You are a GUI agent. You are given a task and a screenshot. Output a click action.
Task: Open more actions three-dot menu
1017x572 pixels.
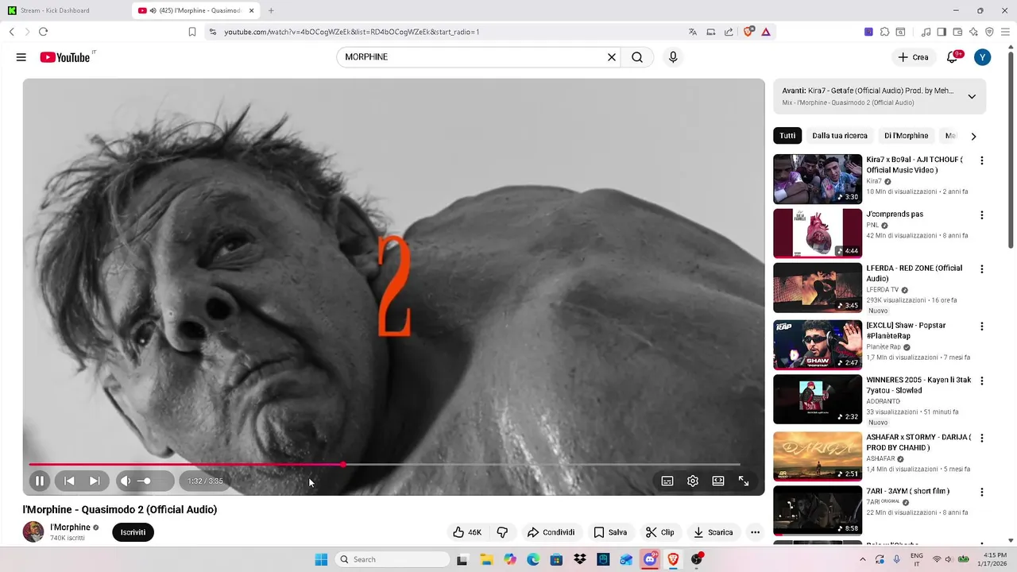755,532
